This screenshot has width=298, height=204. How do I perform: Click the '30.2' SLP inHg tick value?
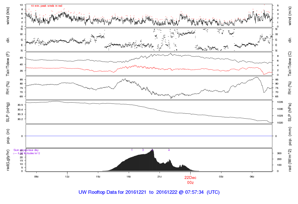pyautogui.click(x=20, y=119)
